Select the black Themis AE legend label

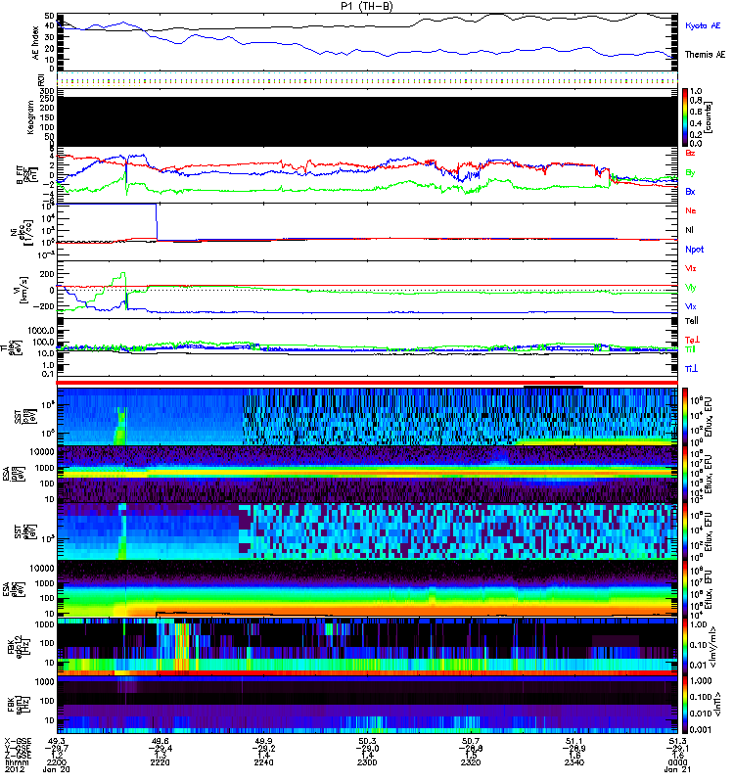point(705,55)
